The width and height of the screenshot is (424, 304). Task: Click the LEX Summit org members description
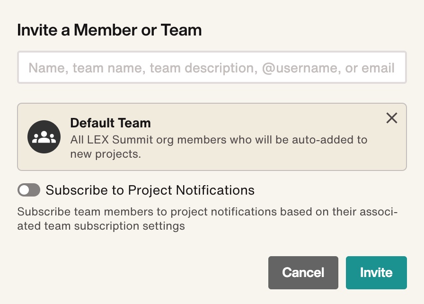tap(219, 147)
